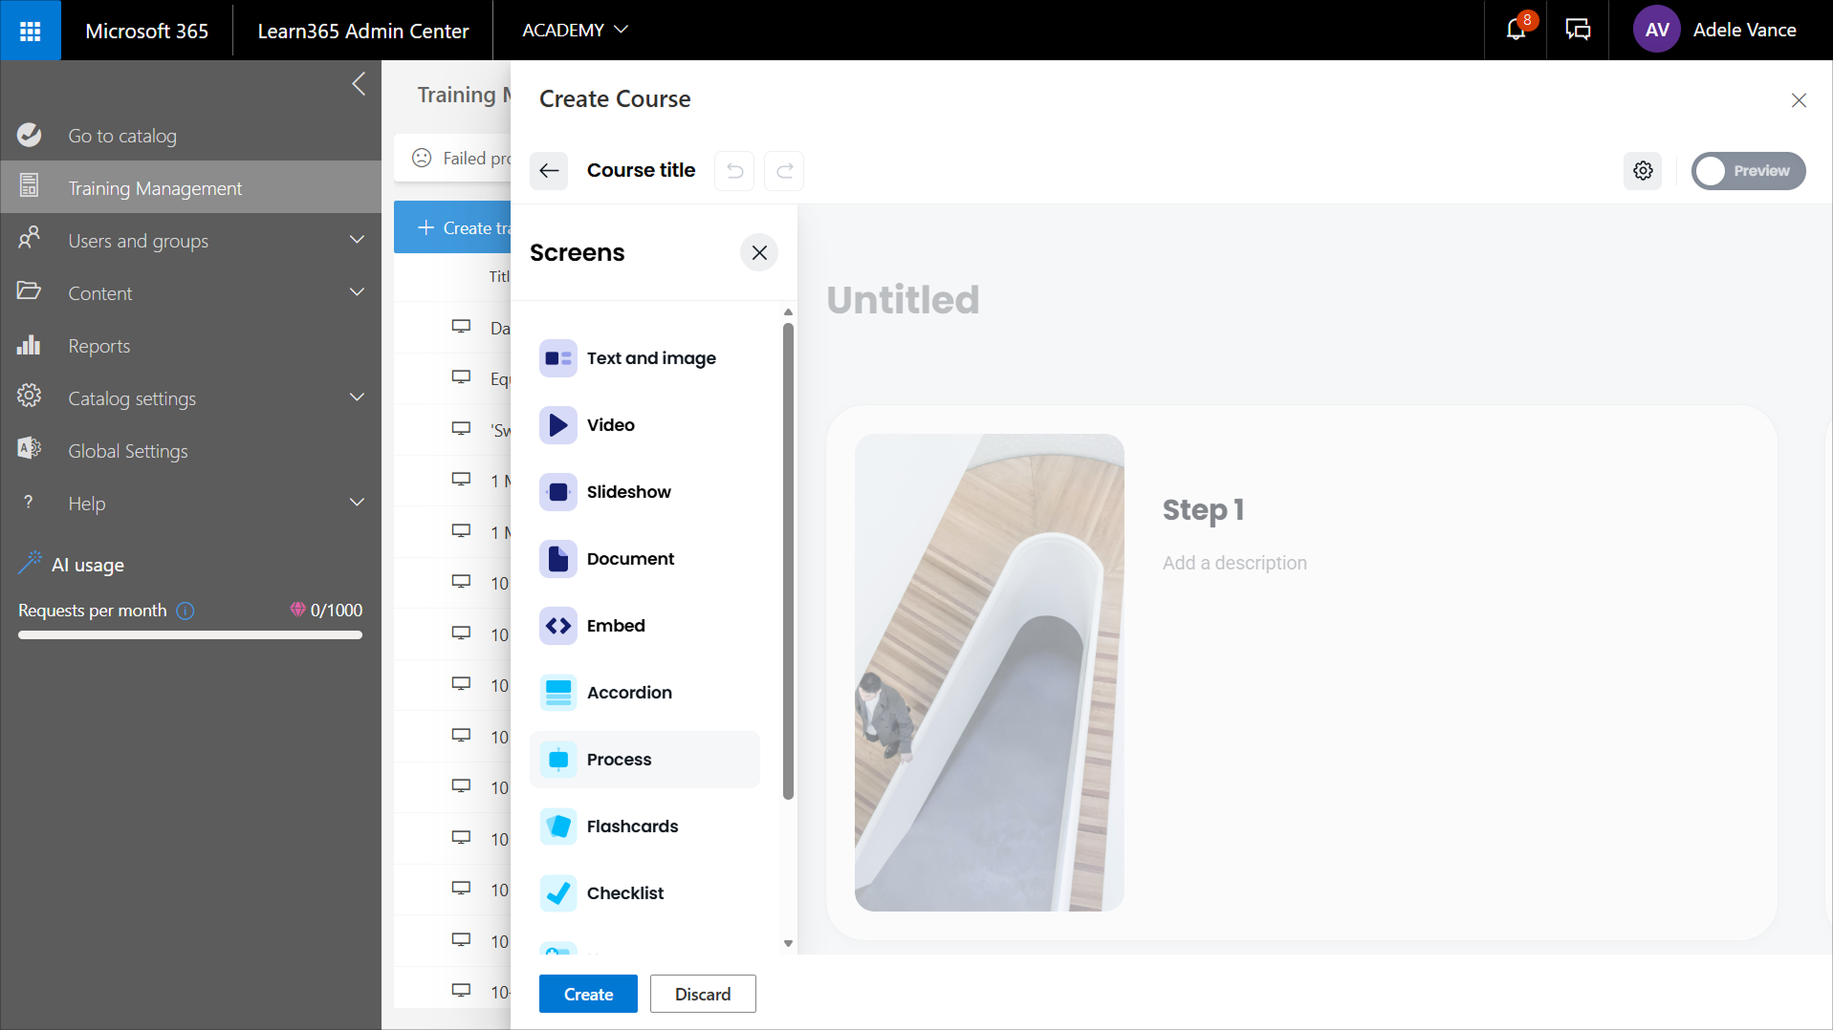The width and height of the screenshot is (1833, 1030).
Task: Click the undo arrow icon
Action: point(734,171)
